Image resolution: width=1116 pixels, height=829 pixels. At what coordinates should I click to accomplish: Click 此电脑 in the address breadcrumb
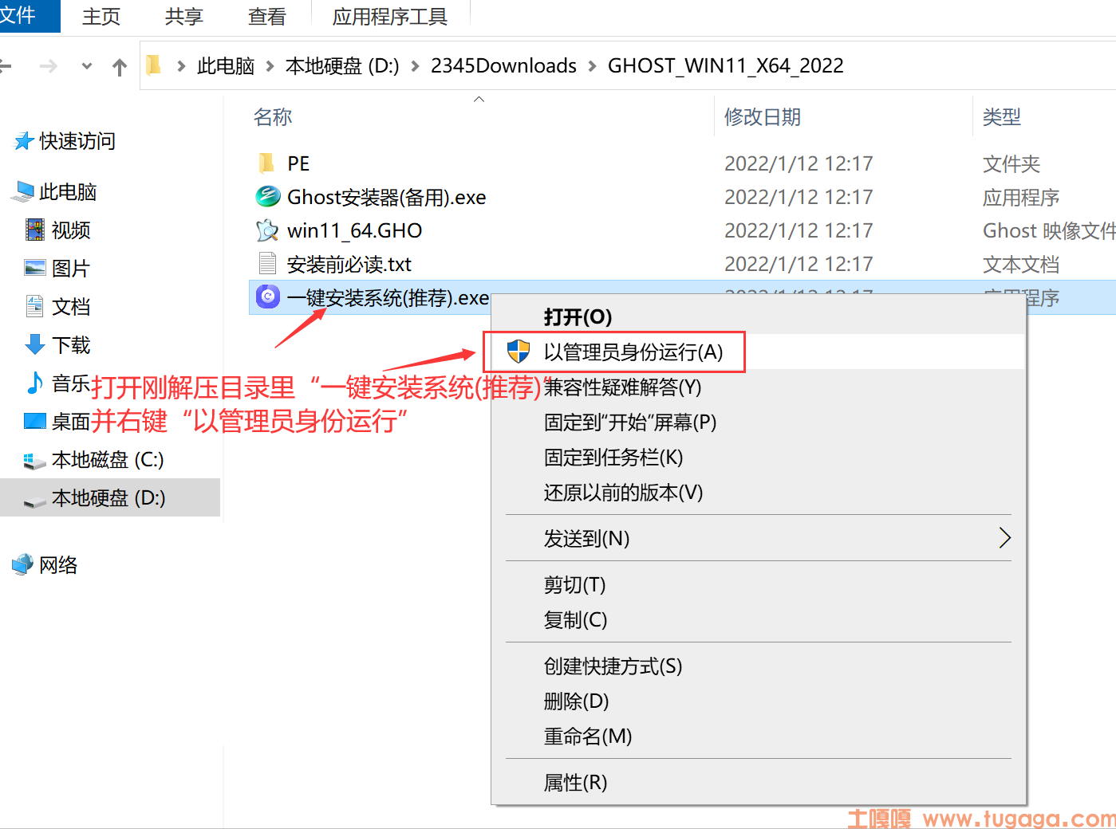click(226, 66)
